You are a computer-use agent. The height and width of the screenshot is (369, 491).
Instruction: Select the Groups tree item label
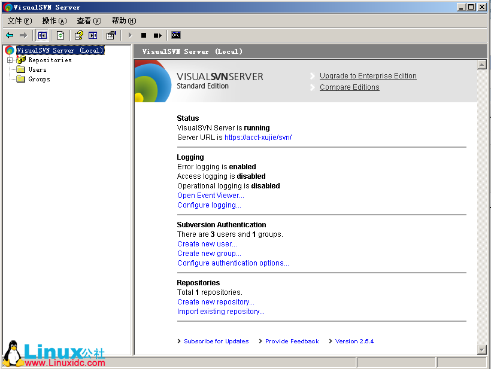(x=39, y=79)
